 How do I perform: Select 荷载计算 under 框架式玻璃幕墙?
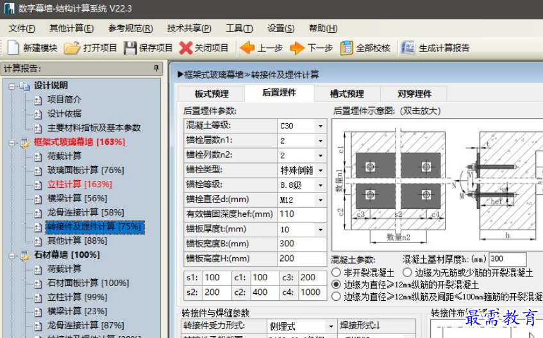click(x=64, y=156)
